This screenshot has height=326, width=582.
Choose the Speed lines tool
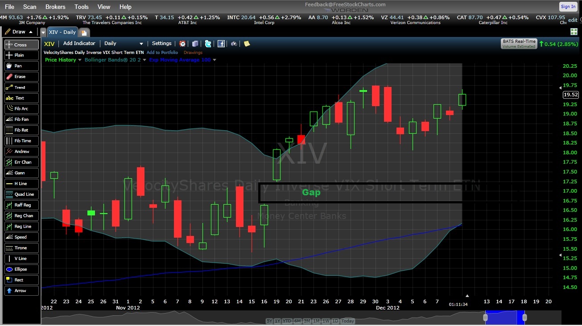[21, 237]
